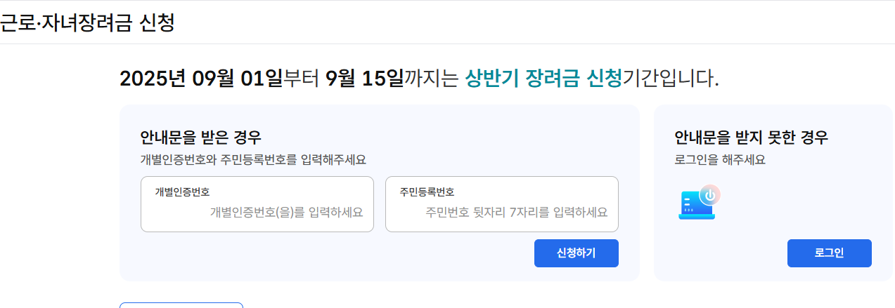
Task: Click the red power symbol on login icon
Action: pyautogui.click(x=711, y=194)
